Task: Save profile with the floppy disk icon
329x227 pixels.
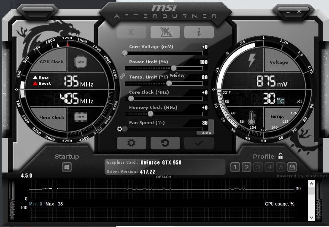Action: (291, 167)
